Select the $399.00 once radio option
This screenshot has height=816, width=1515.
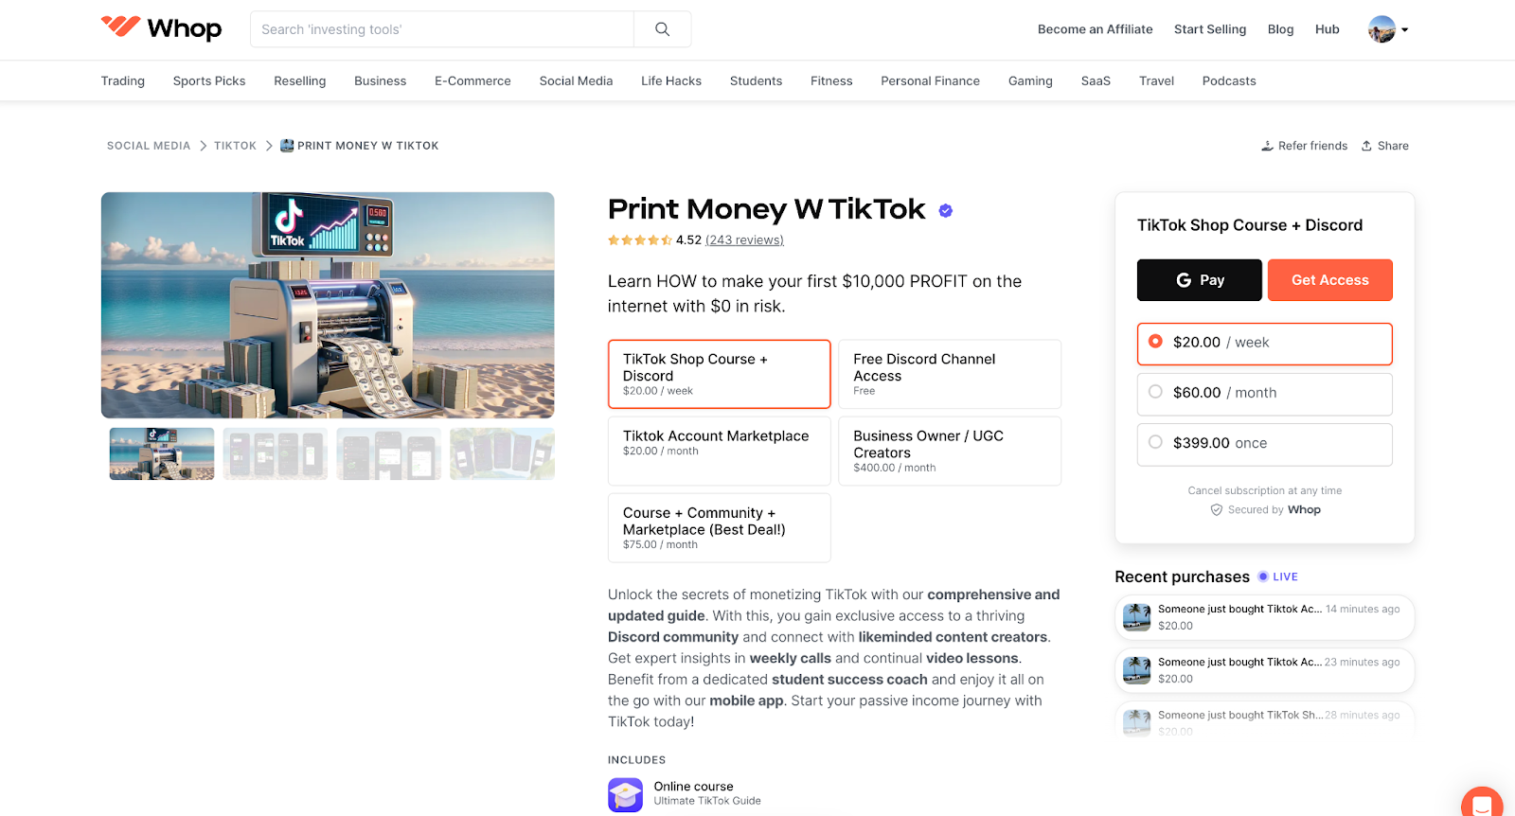pos(1264,444)
